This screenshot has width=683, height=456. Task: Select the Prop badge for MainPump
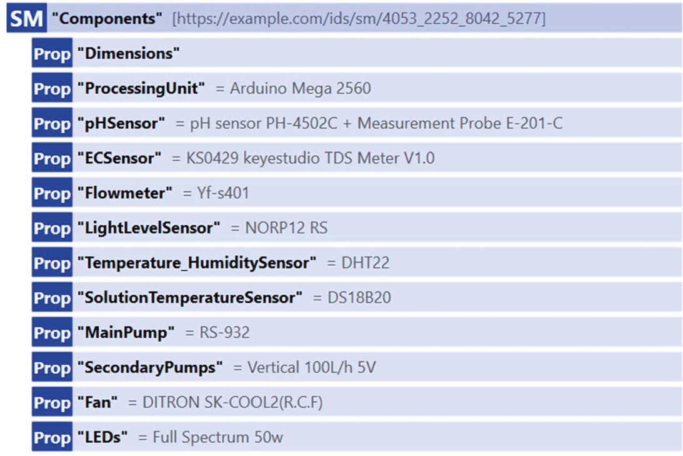(x=52, y=333)
